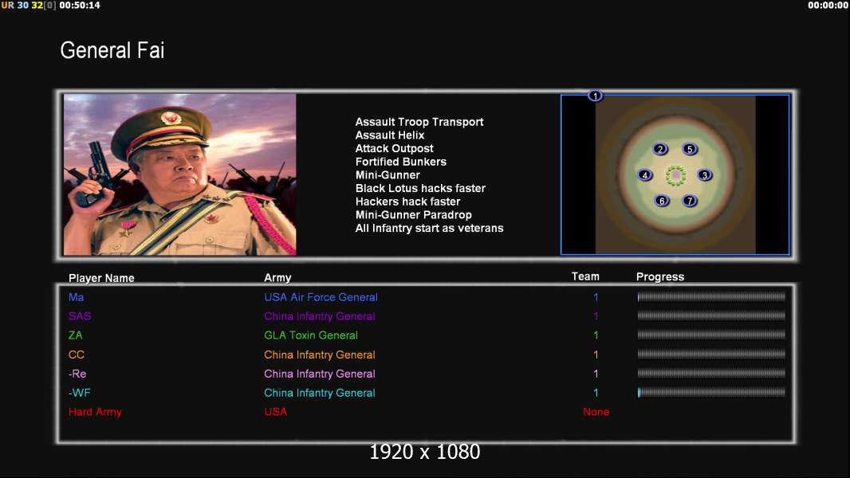Click General Fai's portrait image
Image resolution: width=850 pixels, height=478 pixels.
coord(180,174)
